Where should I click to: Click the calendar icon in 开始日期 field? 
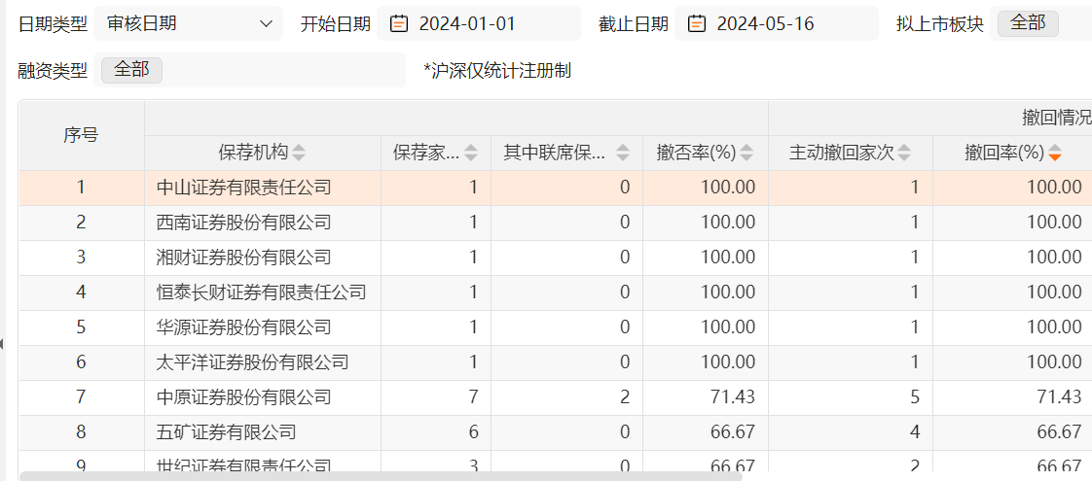tap(398, 23)
